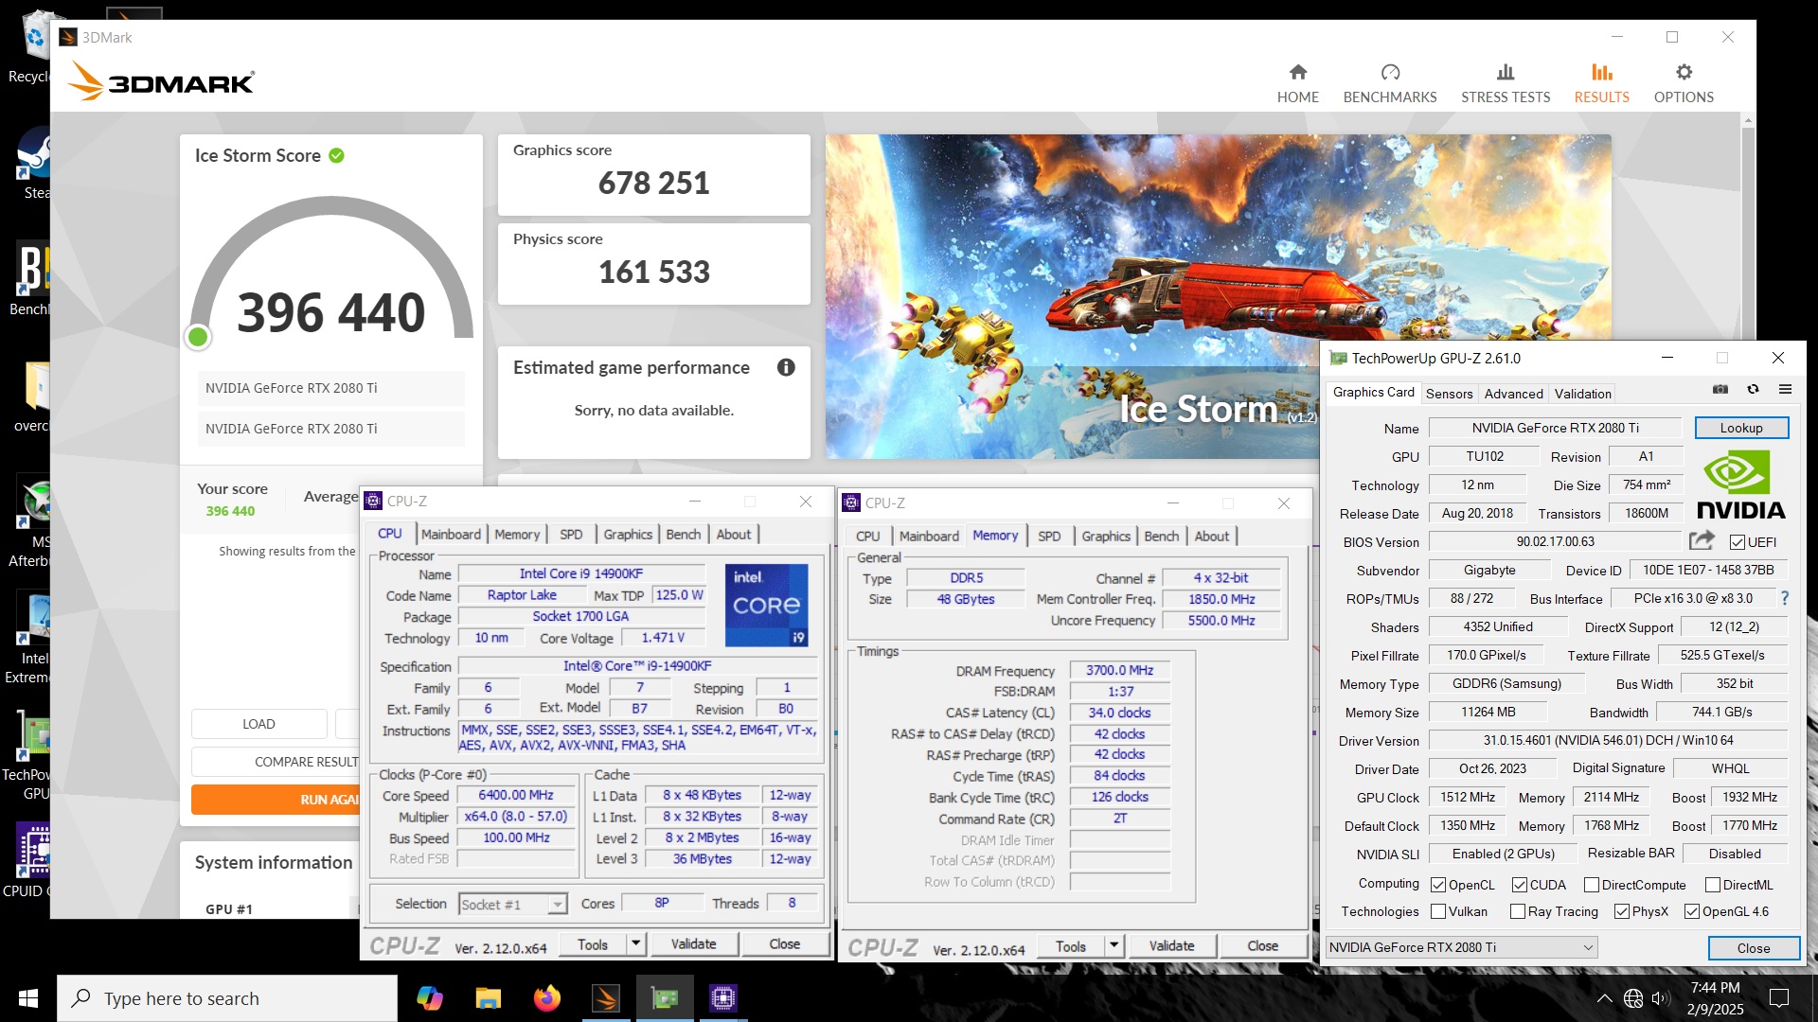
Task: Open the RESULTS page in 3DMark
Action: [1601, 83]
